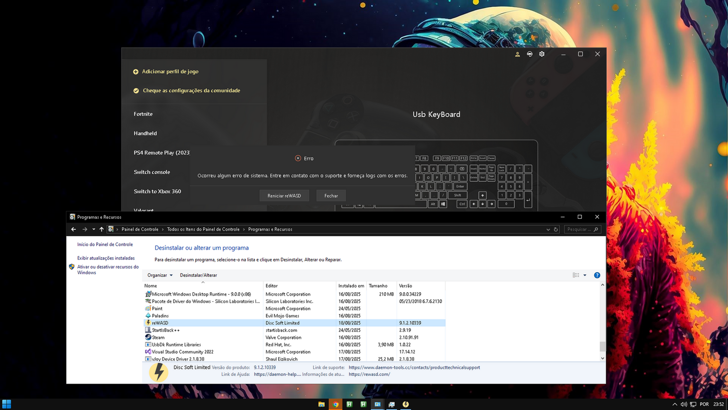Expand chevron after Todos os Itens breadcrumb
728x410 pixels.
tap(244, 229)
